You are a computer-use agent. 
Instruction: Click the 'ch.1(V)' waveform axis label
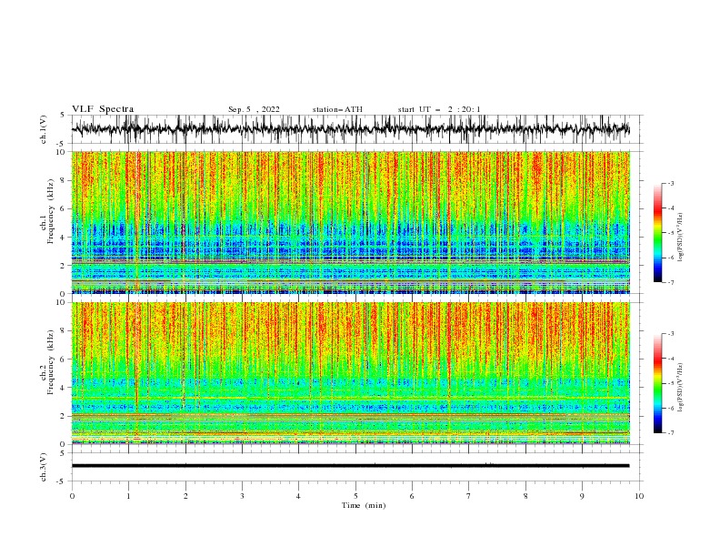[x=44, y=129]
